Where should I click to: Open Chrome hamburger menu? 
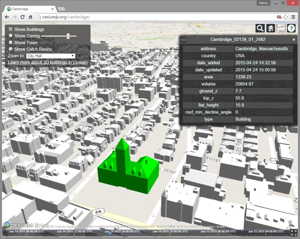293,17
